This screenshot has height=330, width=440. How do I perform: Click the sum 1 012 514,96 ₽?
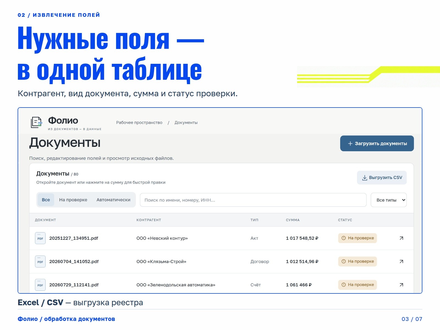[302, 262]
